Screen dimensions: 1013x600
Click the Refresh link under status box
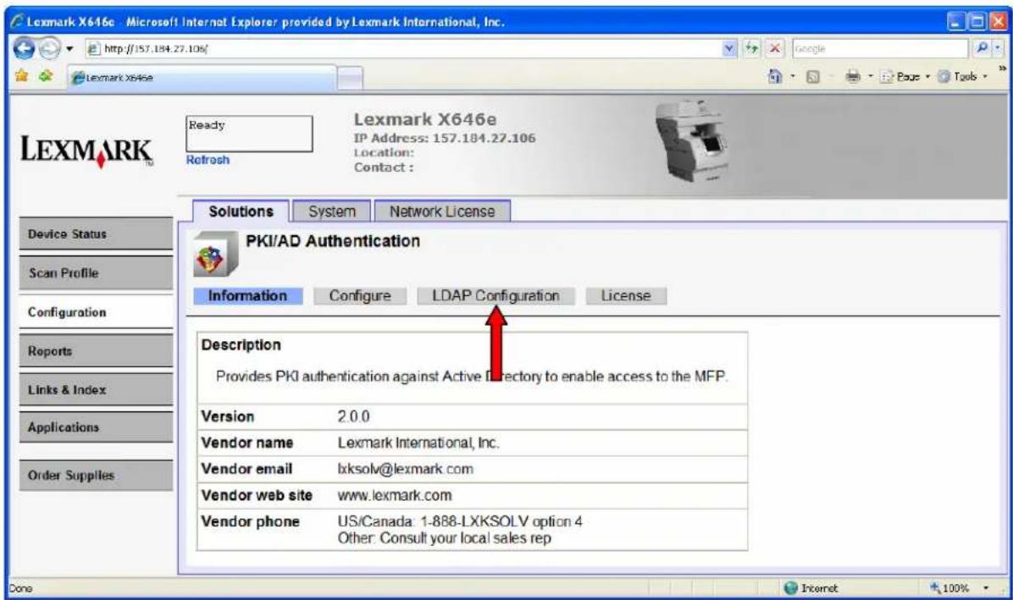(208, 160)
